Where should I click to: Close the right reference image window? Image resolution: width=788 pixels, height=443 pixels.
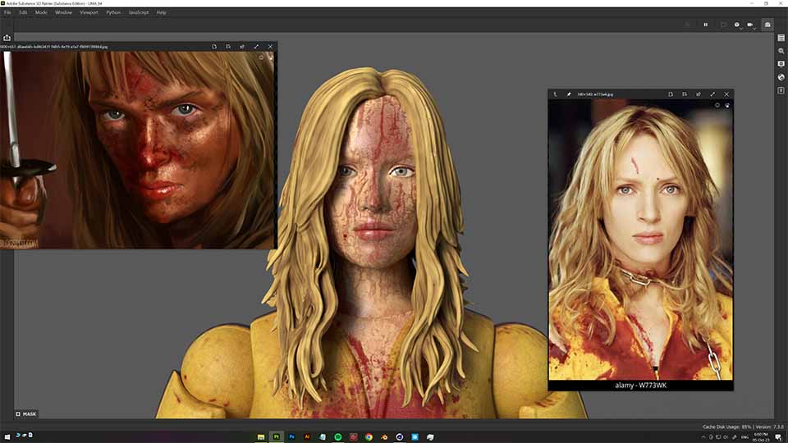(x=726, y=94)
